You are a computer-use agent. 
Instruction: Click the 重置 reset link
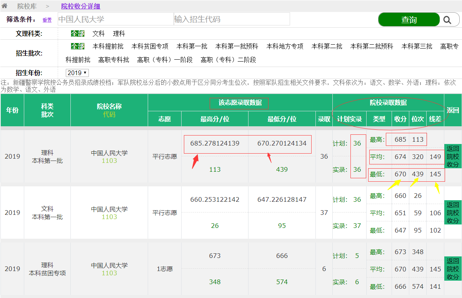coord(47,20)
